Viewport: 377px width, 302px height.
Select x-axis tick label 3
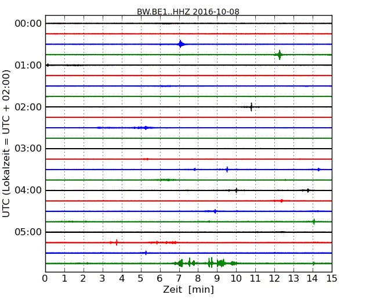[x=103, y=278]
